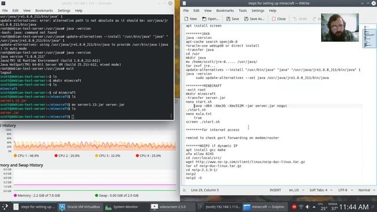377x212 pixels.
Task: Click the CPU 2 : 20.8% legend entry
Action: point(67,155)
